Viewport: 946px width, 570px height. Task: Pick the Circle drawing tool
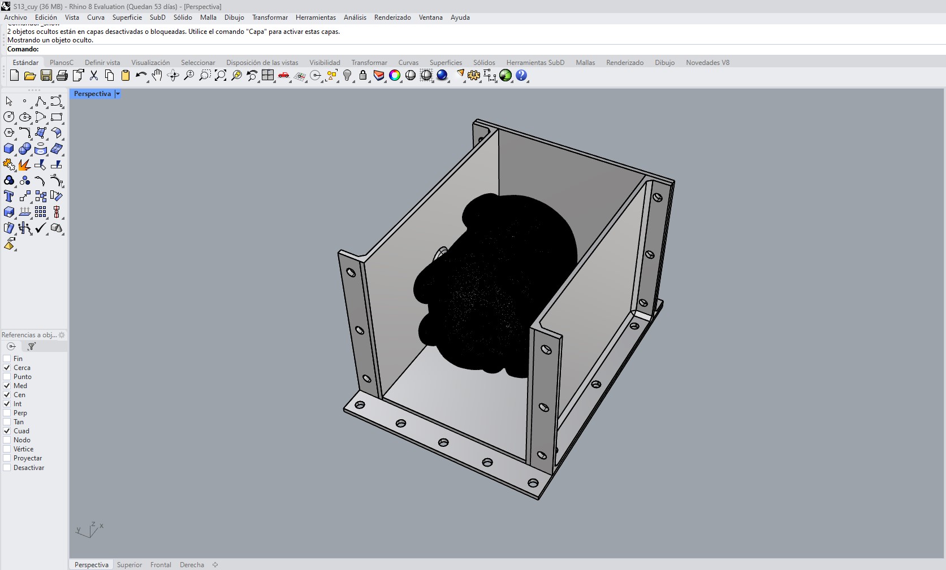pyautogui.click(x=9, y=117)
